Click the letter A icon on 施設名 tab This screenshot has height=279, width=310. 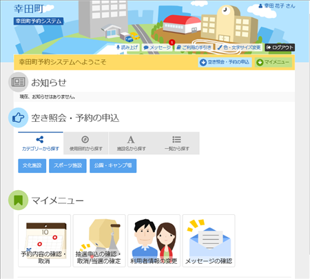coord(131,139)
